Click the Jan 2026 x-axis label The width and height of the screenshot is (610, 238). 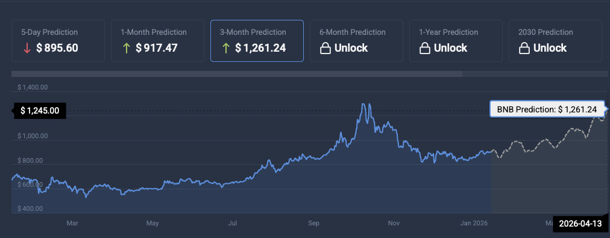coord(474,223)
